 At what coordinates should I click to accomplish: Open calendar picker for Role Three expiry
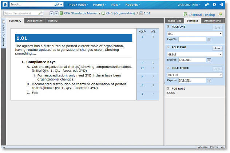coord(209,80)
